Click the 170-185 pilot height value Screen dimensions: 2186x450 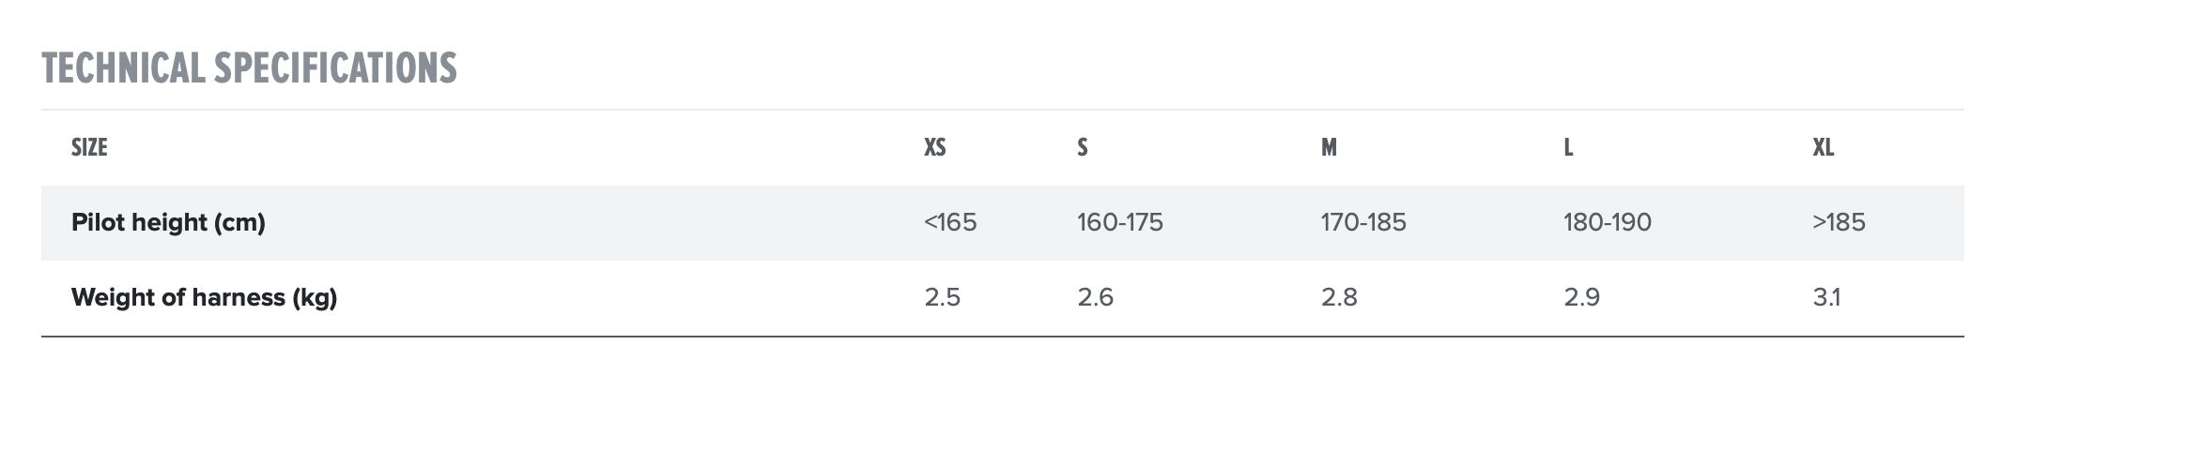coord(1363,222)
